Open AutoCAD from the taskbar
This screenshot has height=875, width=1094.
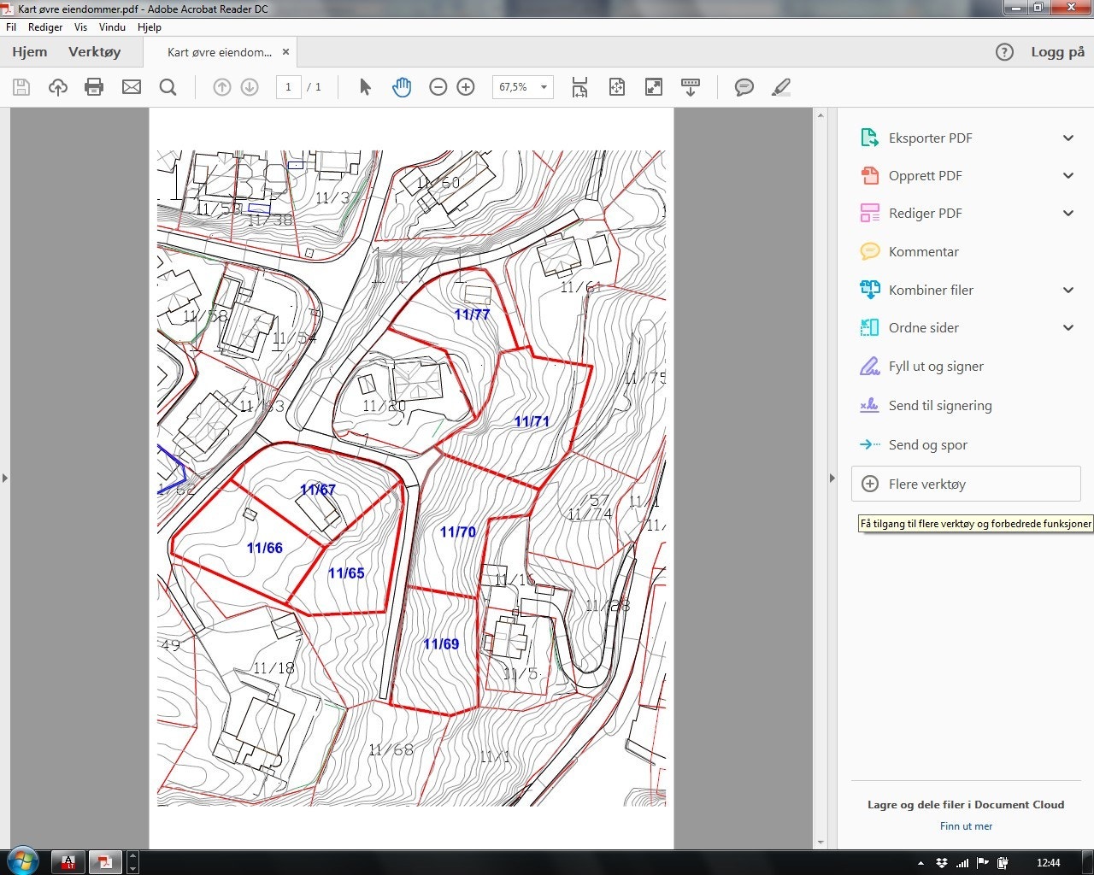(x=68, y=862)
